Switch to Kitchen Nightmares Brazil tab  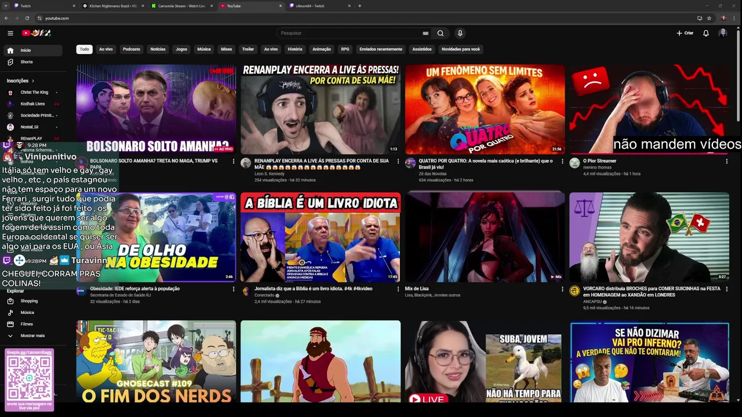tap(113, 6)
